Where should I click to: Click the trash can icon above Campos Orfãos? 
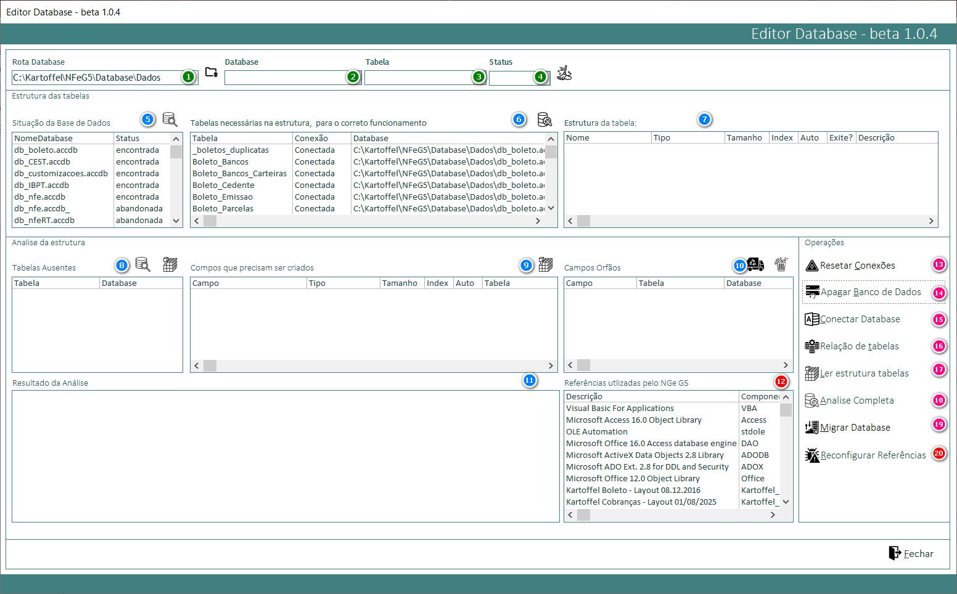(781, 264)
